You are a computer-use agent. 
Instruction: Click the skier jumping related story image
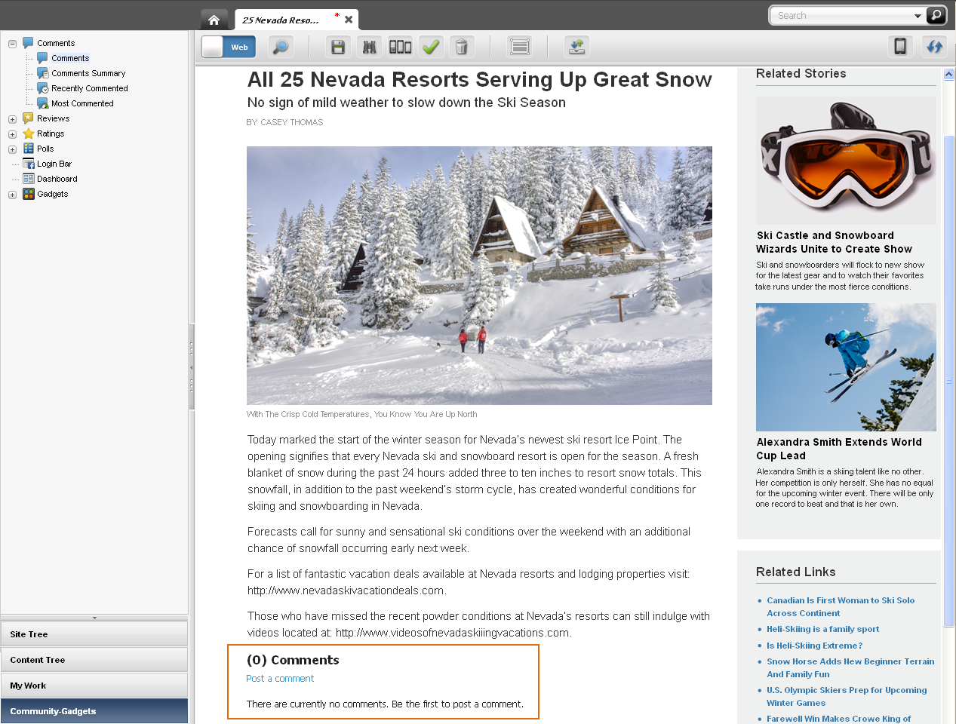click(x=846, y=367)
